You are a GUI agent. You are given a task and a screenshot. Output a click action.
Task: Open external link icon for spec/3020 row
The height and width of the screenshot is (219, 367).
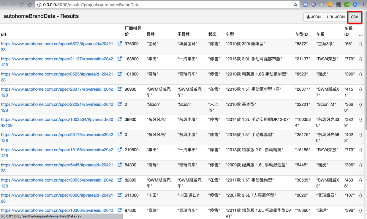[x=120, y=195]
